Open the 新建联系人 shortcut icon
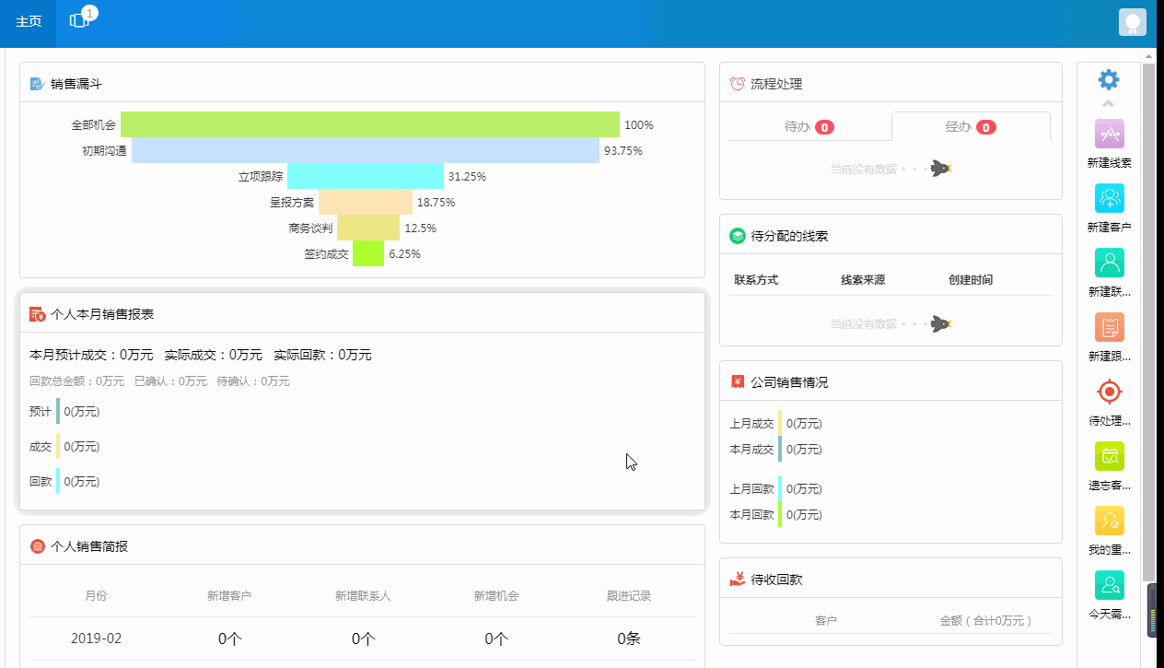 1109,264
